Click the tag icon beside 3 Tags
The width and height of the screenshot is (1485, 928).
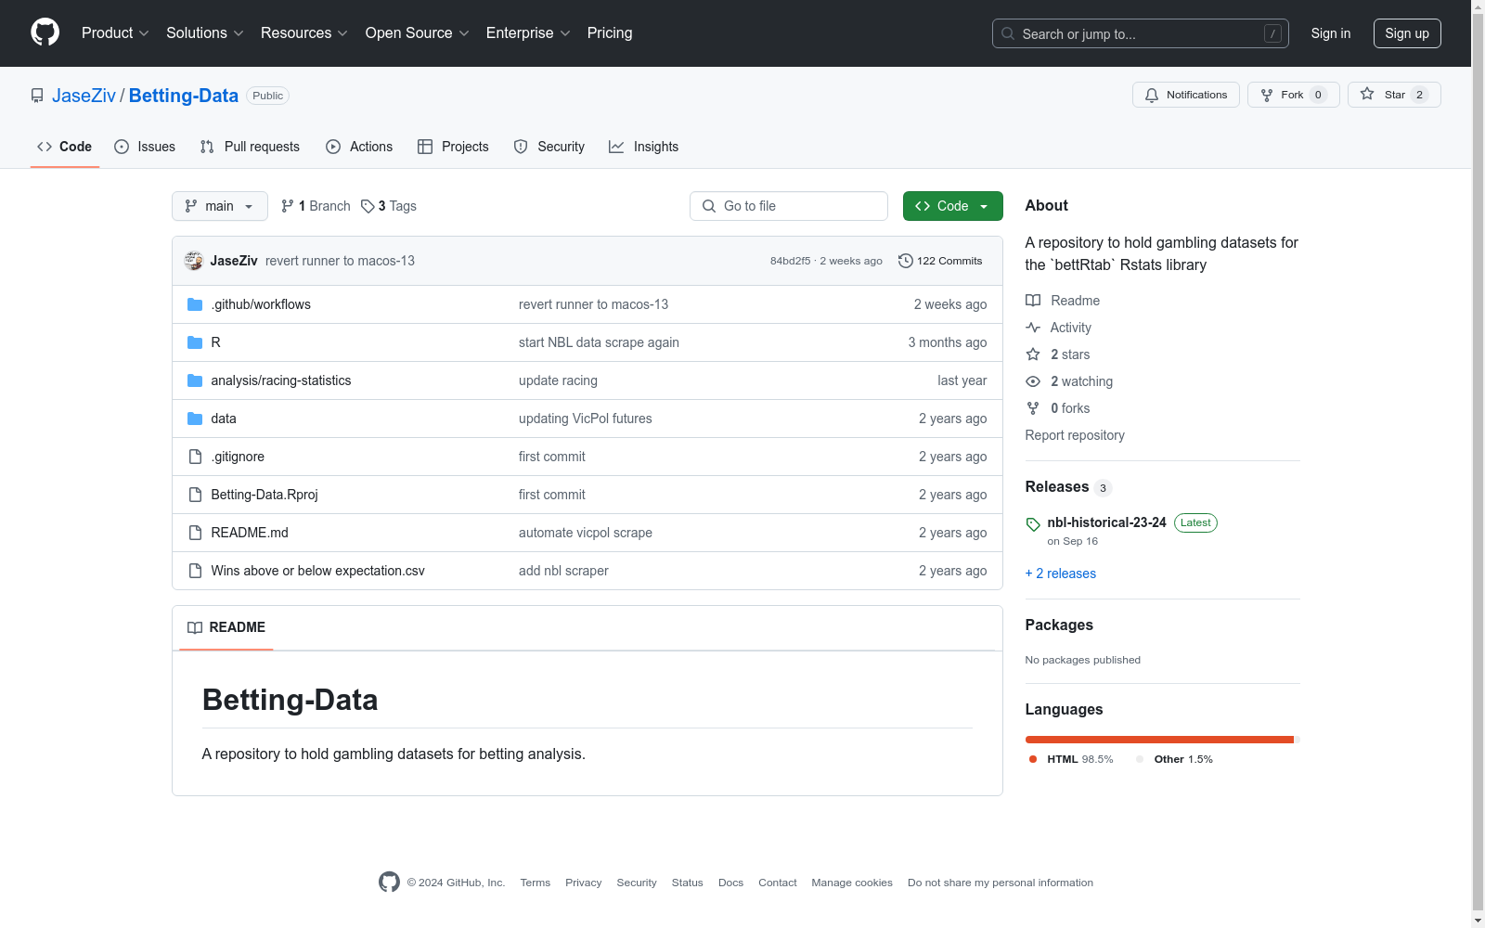(368, 206)
